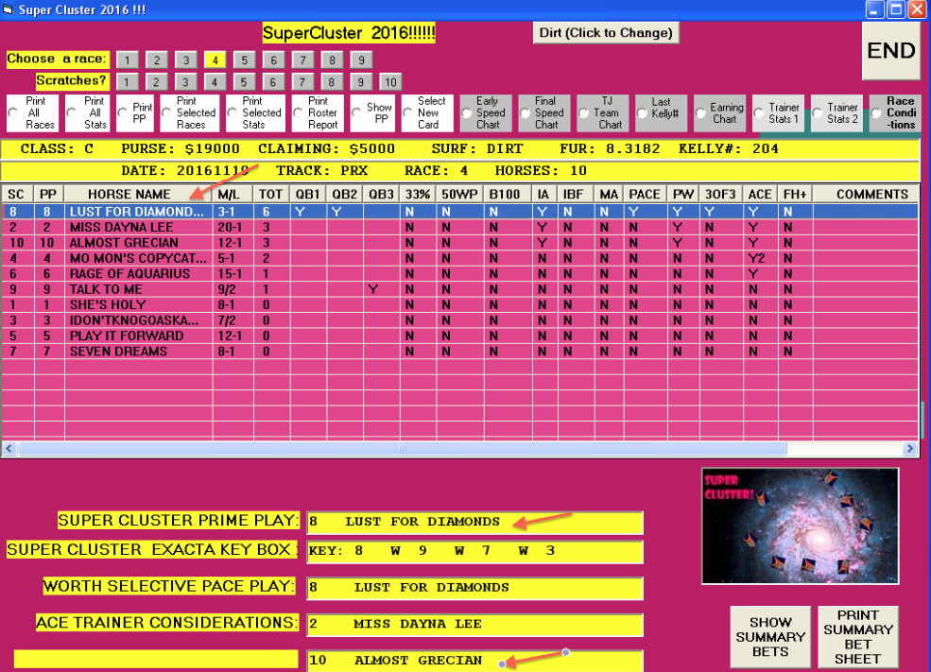Scratch horse 1 in Scratches row
This screenshot has height=672, width=931.
click(x=127, y=82)
